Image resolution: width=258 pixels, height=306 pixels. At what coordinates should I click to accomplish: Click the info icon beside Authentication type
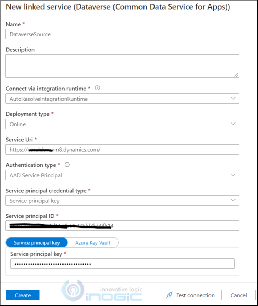[67, 165]
